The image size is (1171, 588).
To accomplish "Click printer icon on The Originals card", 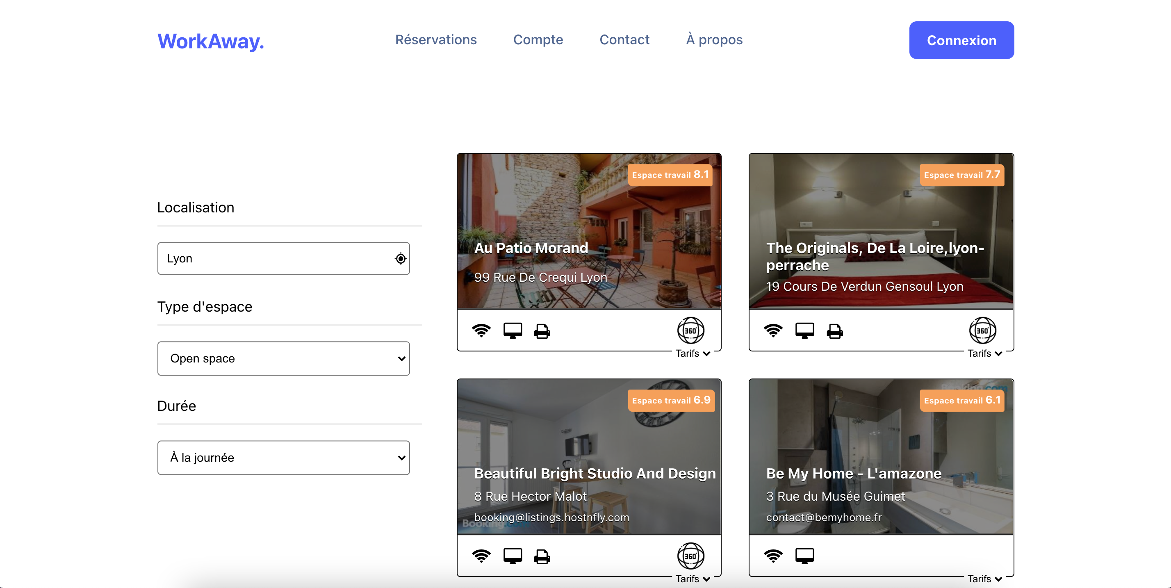I will tap(834, 331).
